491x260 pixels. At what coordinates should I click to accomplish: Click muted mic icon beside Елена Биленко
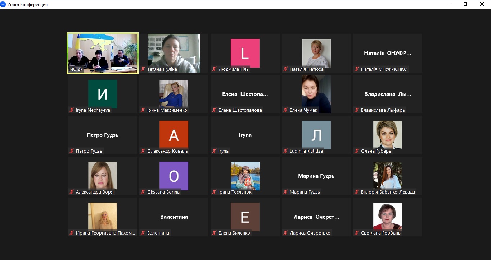(x=215, y=233)
